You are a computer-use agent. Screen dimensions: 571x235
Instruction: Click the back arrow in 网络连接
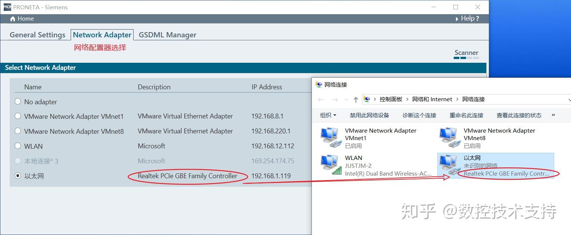pos(321,99)
